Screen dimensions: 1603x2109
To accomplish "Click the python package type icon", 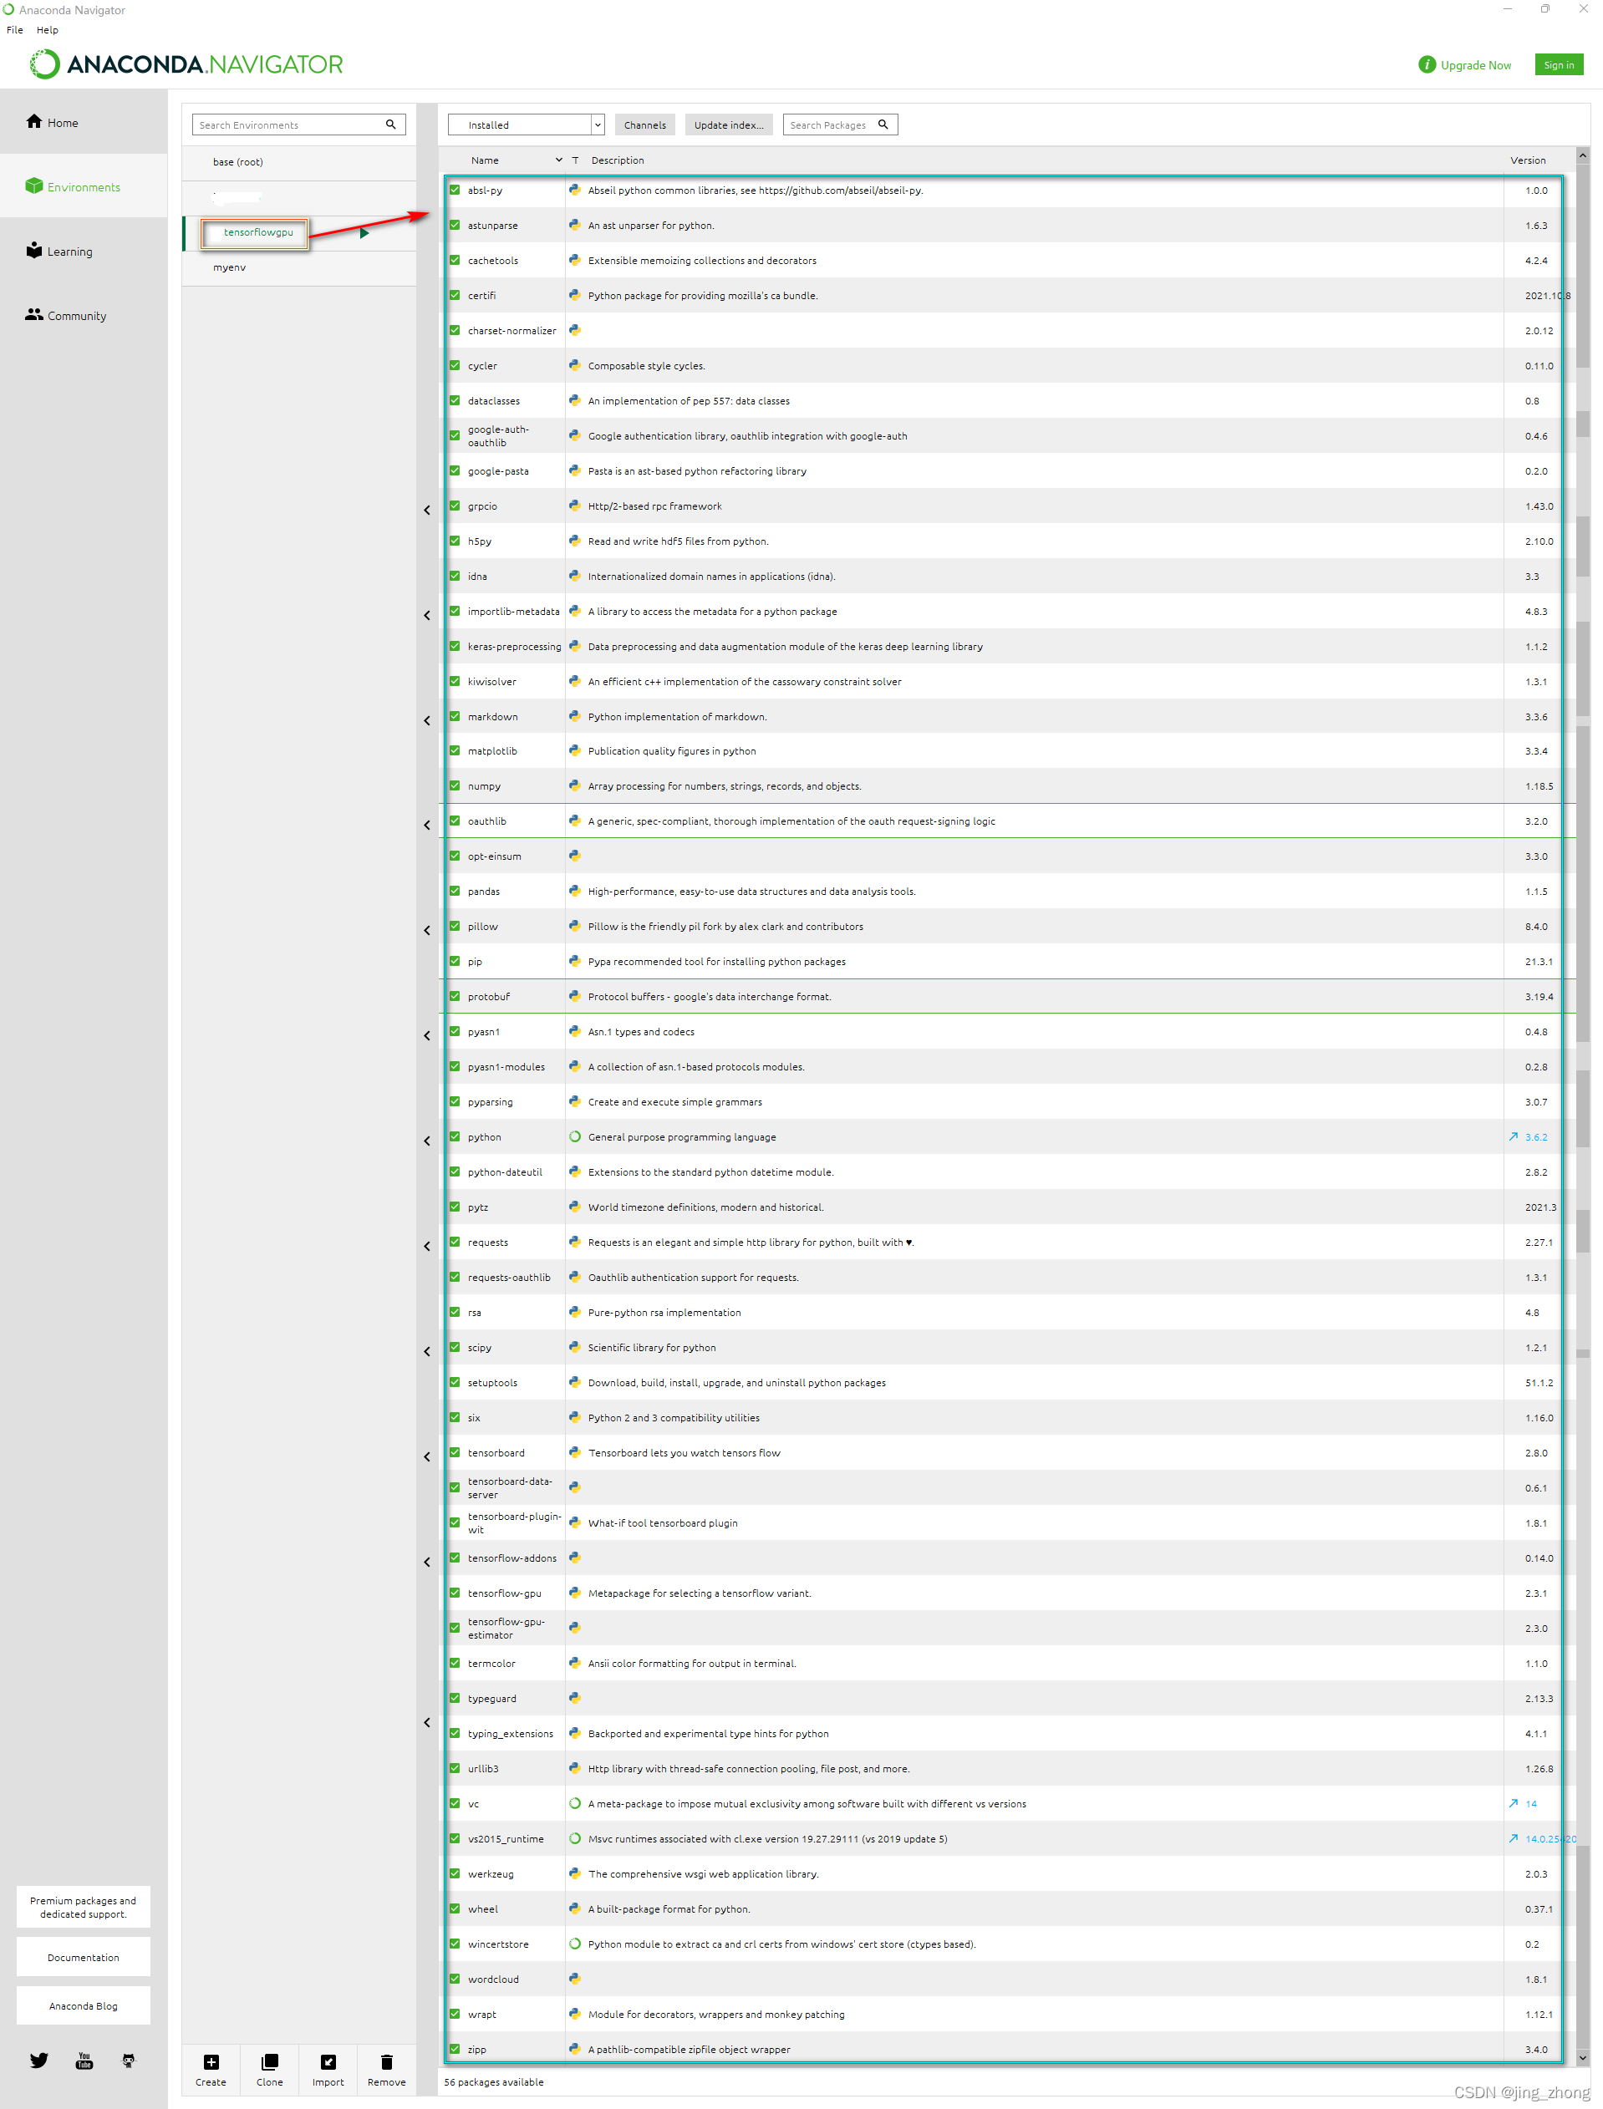I will click(574, 1136).
